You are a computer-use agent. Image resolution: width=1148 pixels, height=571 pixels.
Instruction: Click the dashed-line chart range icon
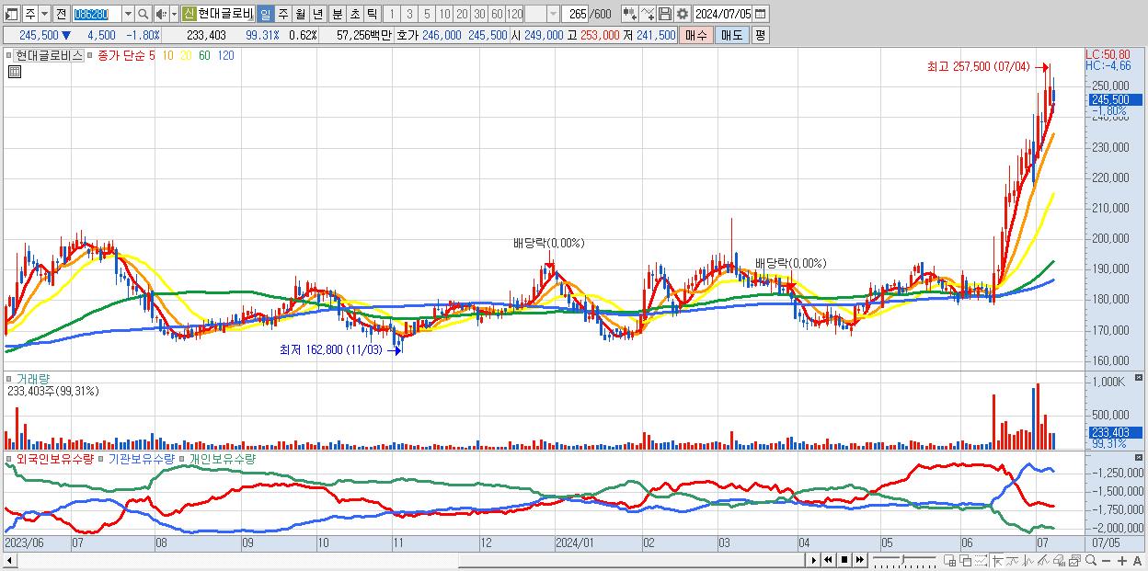click(x=981, y=561)
